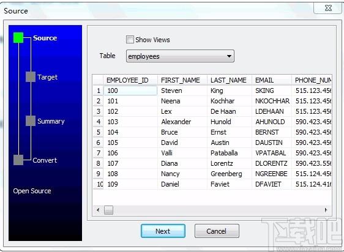The width and height of the screenshot is (344, 252).
Task: Click the gray Target step square
Action: coord(31,77)
